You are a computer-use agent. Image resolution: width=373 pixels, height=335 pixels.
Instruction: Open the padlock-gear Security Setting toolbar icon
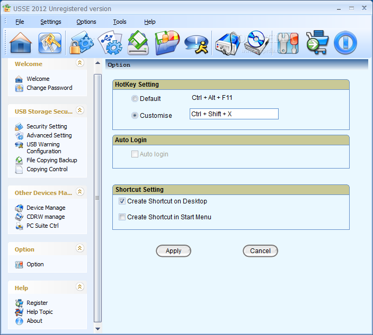coord(82,43)
